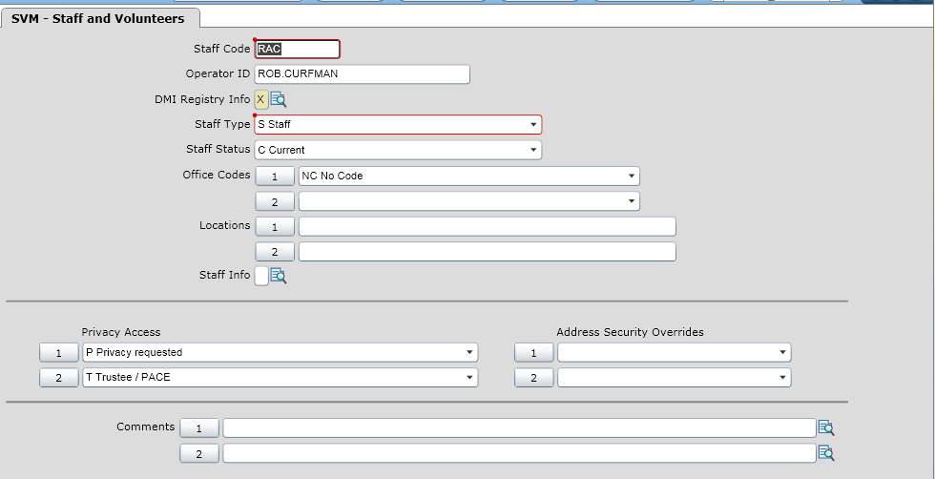This screenshot has height=479, width=935.
Task: Open Privacy Access 2 'Trustee / PACE' dropdown
Action: [x=469, y=378]
